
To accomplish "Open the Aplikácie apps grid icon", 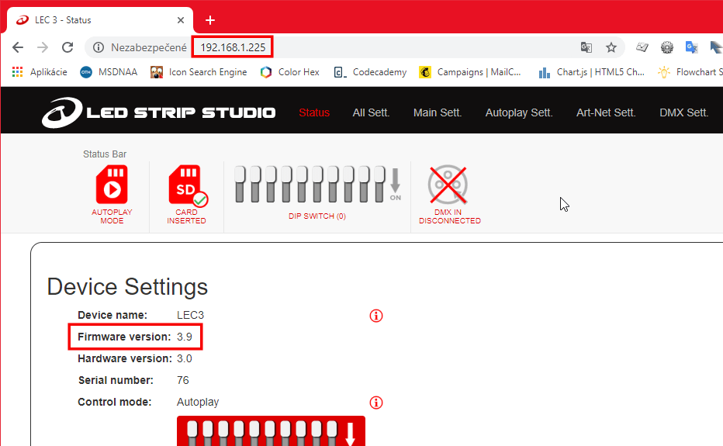I will click(x=18, y=72).
